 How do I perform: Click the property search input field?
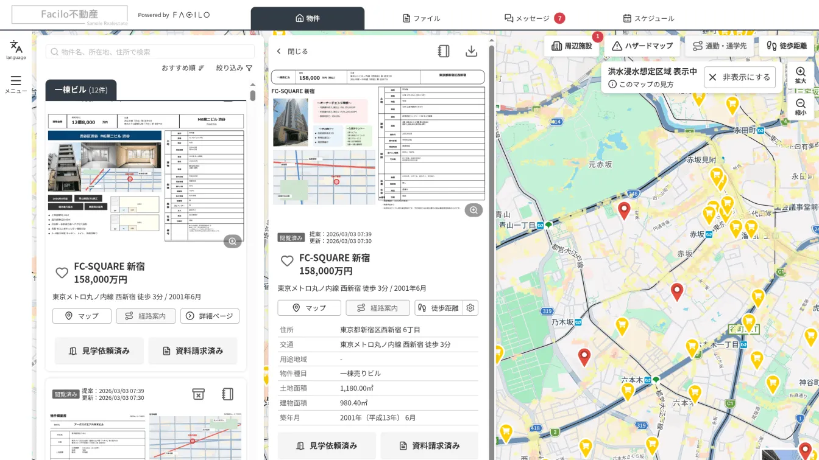click(150, 52)
